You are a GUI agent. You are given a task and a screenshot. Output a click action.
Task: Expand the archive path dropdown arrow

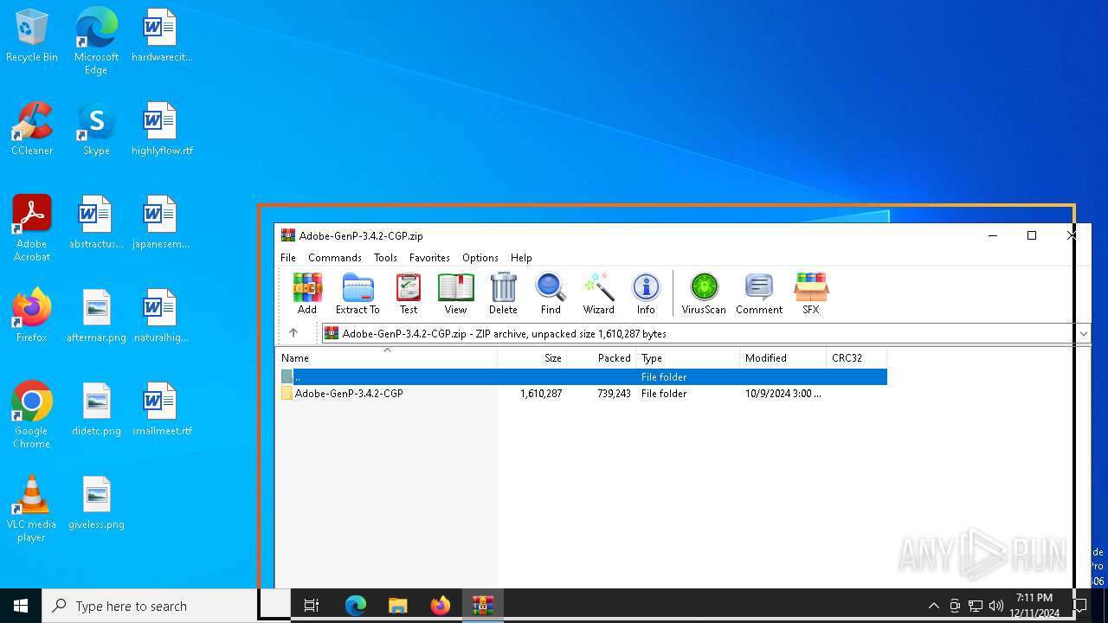coord(1083,333)
